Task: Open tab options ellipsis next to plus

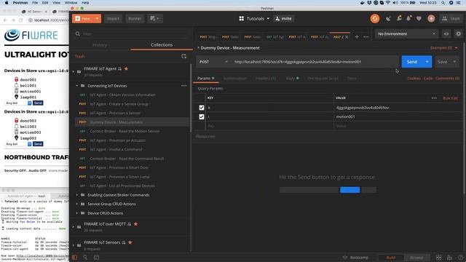Action: pyautogui.click(x=366, y=37)
